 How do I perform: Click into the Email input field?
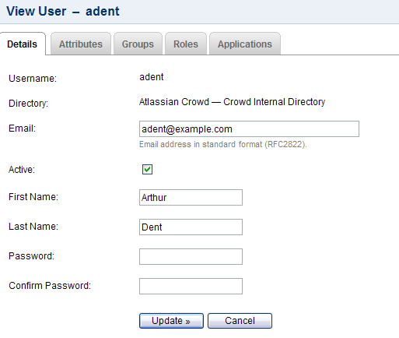(249, 129)
